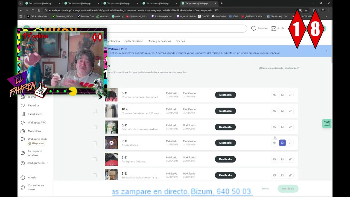
Task: Open Monedero in the sidebar
Action: pos(34,131)
